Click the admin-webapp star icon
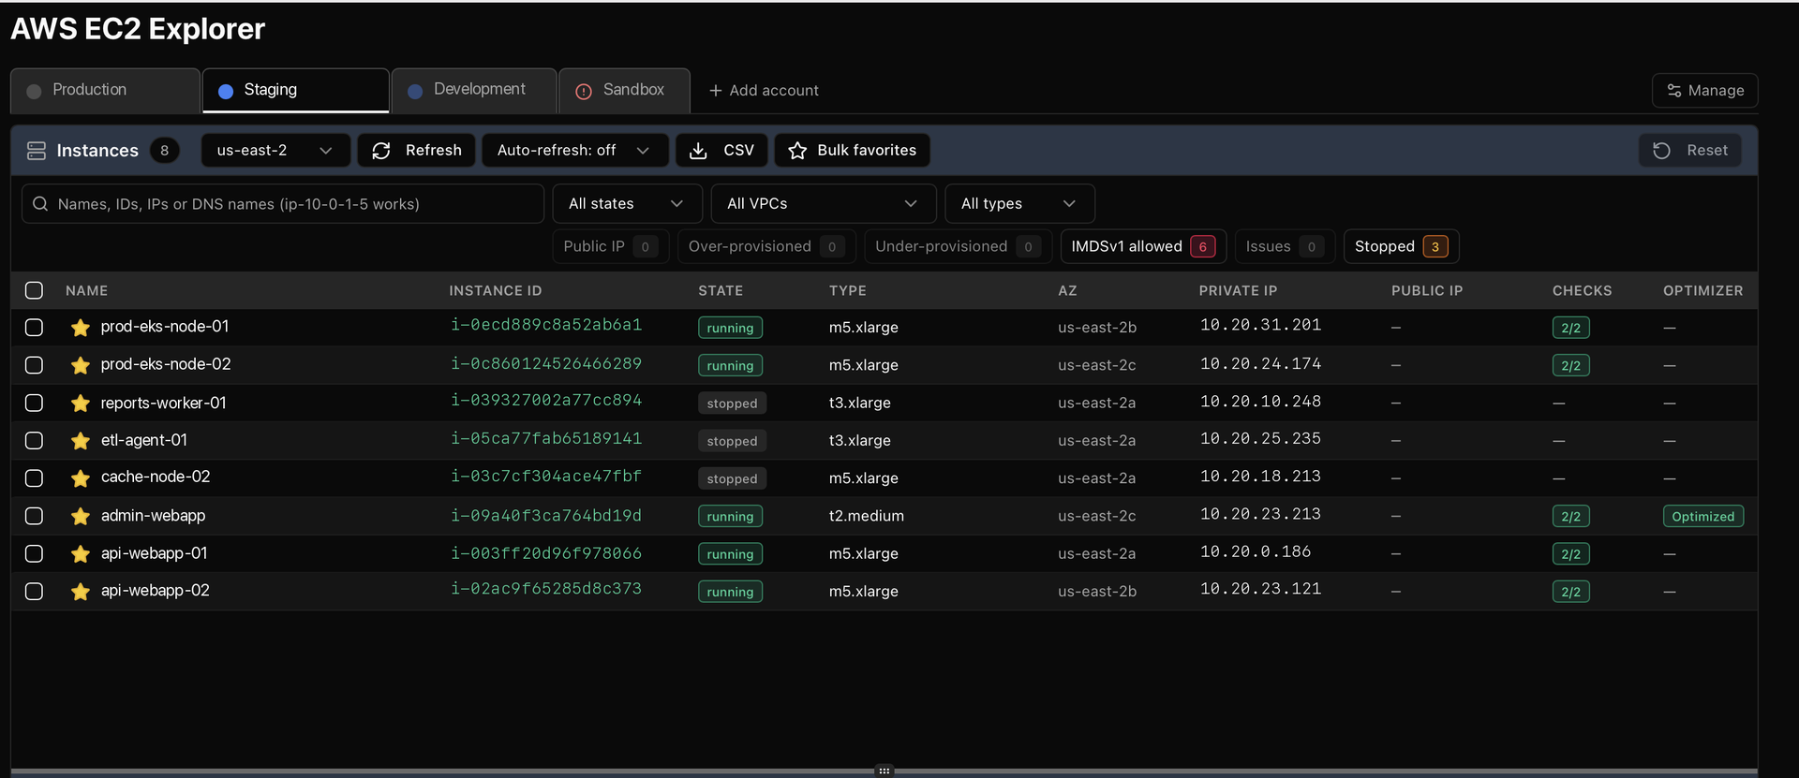This screenshot has height=778, width=1799. [x=81, y=516]
